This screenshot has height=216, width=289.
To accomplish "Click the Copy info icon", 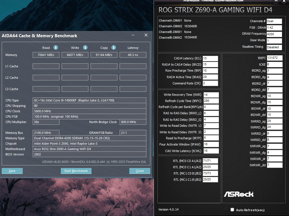I will (x=114, y=47).
